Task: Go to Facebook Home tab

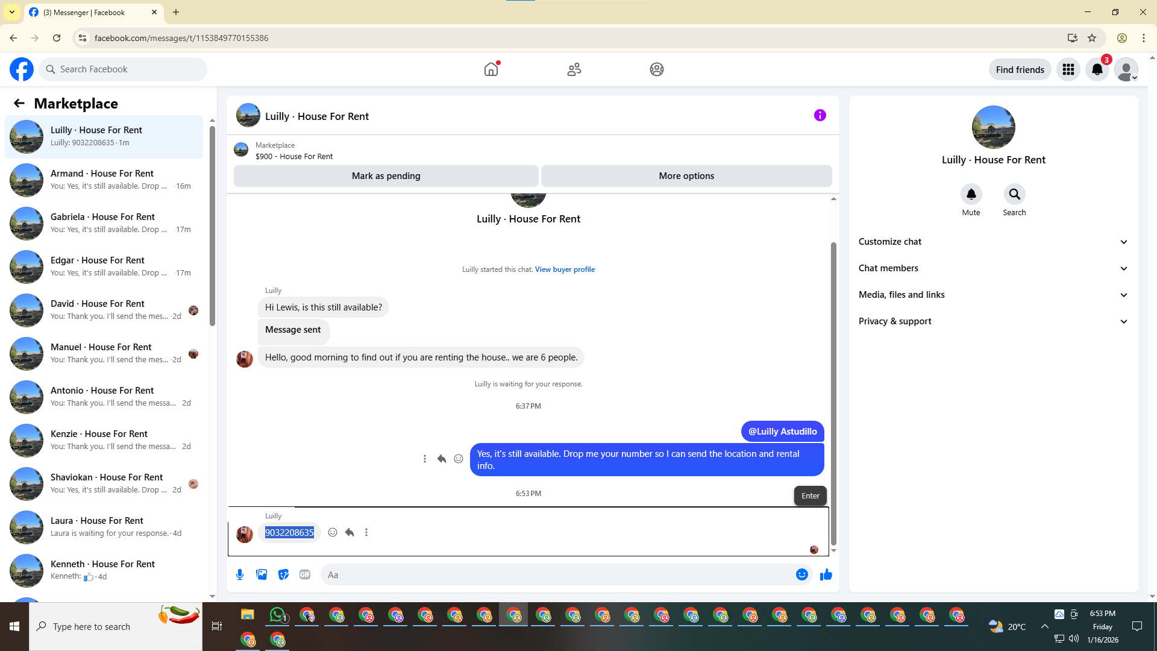Action: point(491,69)
